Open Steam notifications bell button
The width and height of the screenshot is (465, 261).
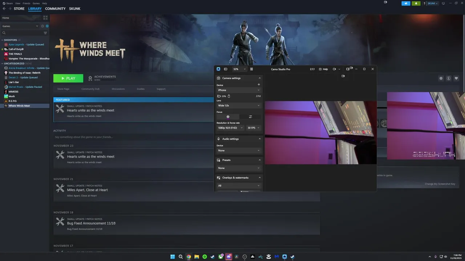[416, 3]
